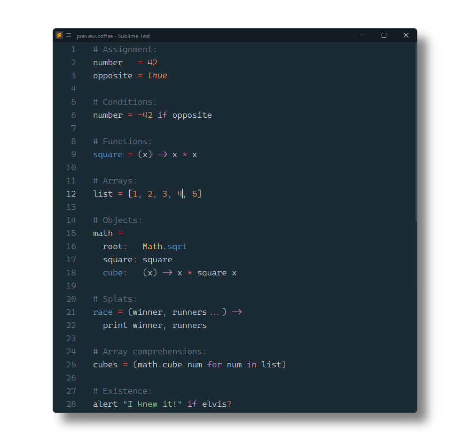Viewport: 470px width, 441px height.
Task: Maximize the Sublime Text window
Action: click(384, 35)
